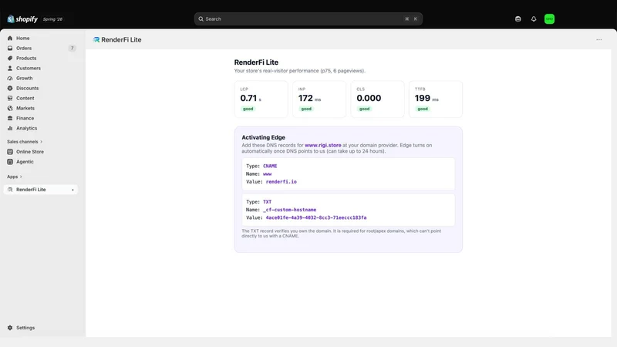Click the TXT record value string

316,217
